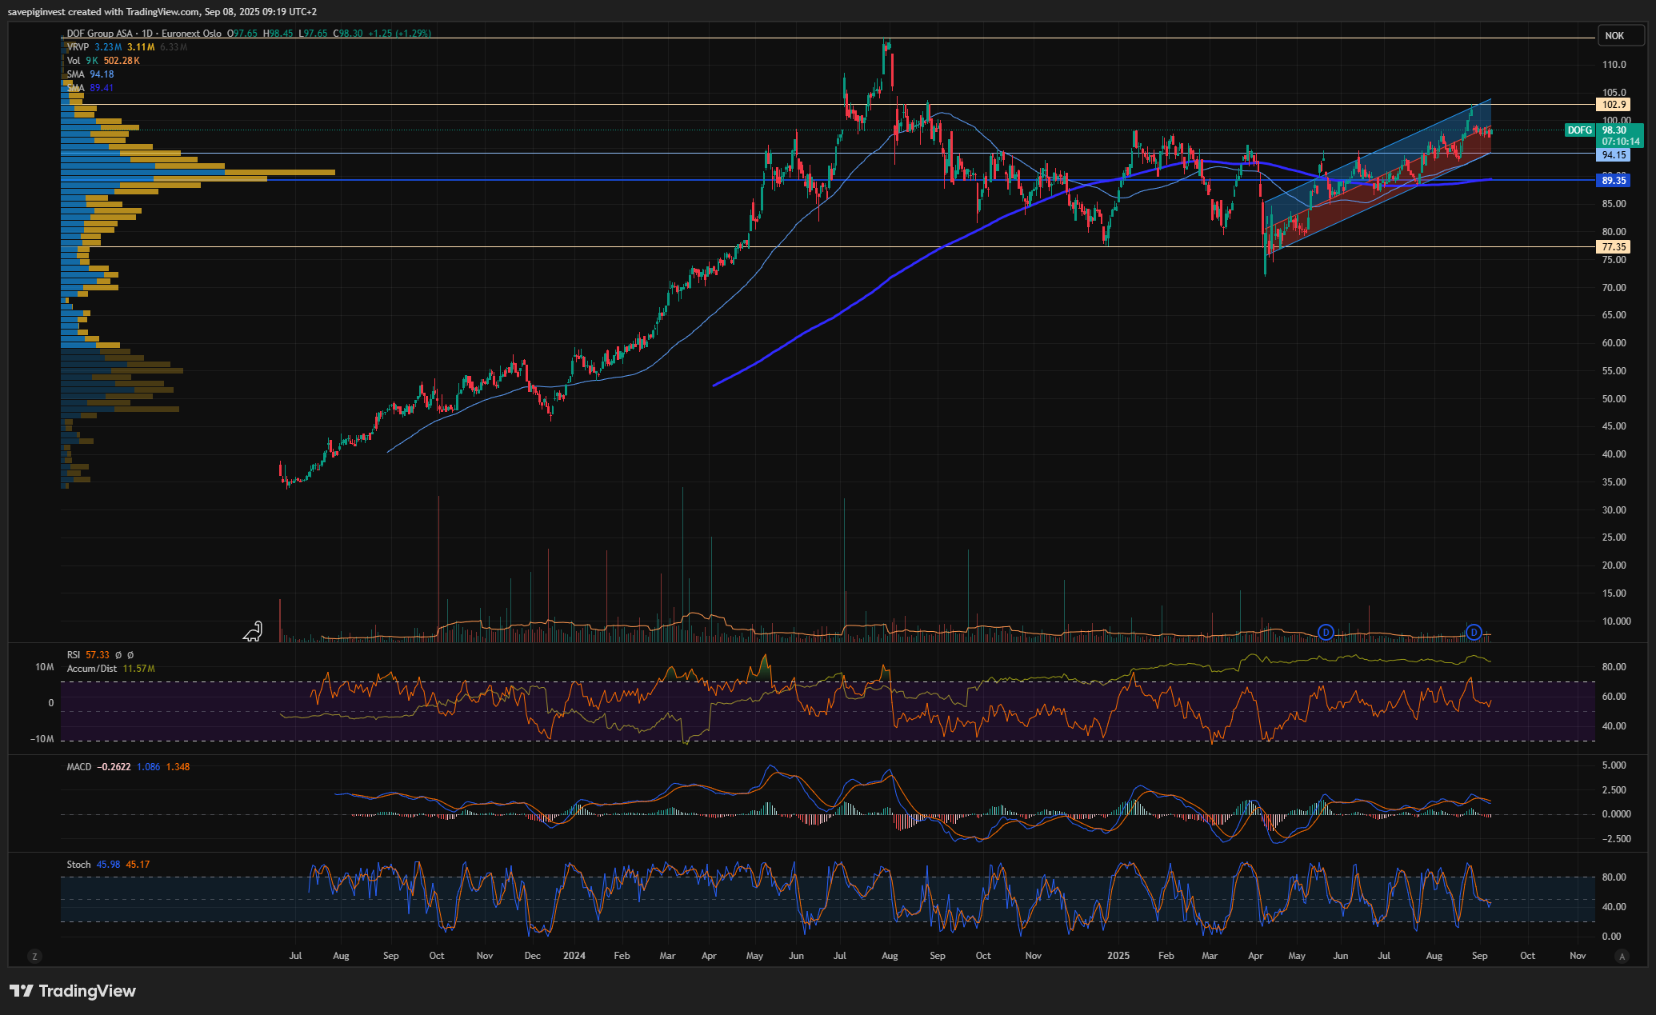
Task: Click the 'Z' timezone icon on time axis
Action: (34, 956)
